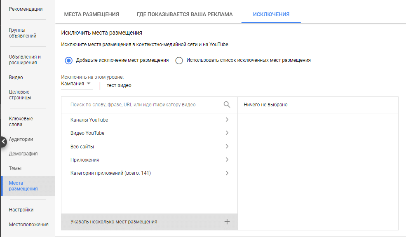Open Рекомендации in sidebar
This screenshot has height=237, width=406.
click(26, 9)
